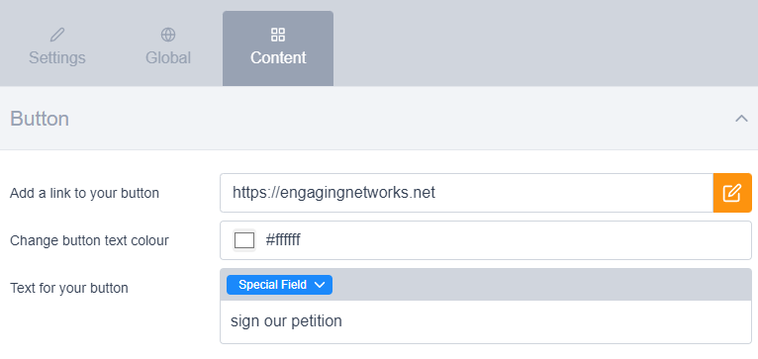Click the grid icon above Content

click(278, 35)
